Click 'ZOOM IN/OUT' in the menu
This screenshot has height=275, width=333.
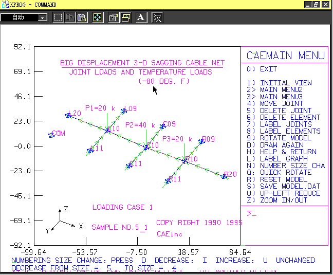click(x=283, y=200)
